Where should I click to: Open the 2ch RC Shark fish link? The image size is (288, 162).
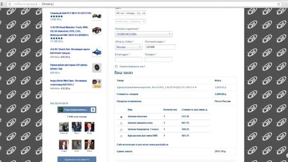point(70,51)
